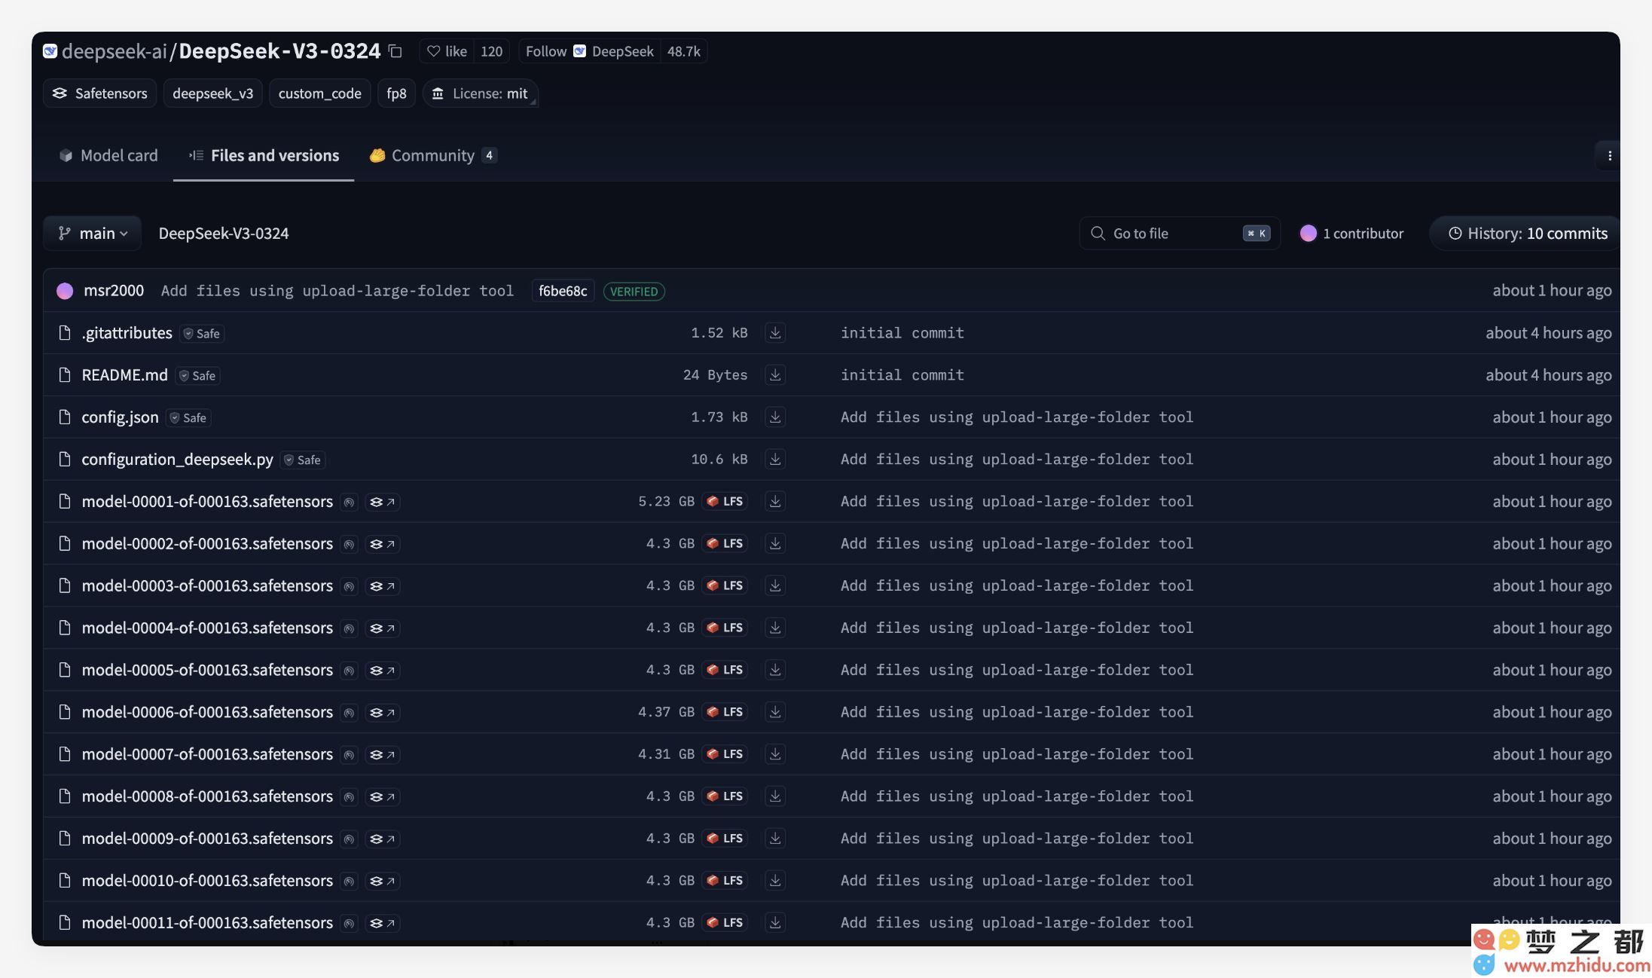Open the config.json commit message link
1652x978 pixels.
1017,417
